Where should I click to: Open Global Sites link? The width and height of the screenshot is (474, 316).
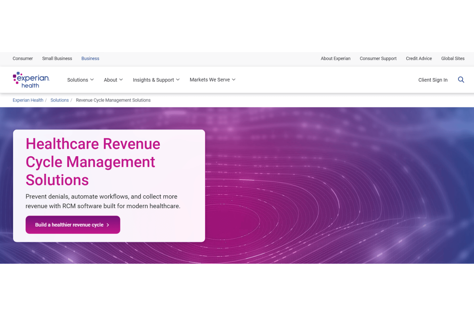click(x=453, y=59)
